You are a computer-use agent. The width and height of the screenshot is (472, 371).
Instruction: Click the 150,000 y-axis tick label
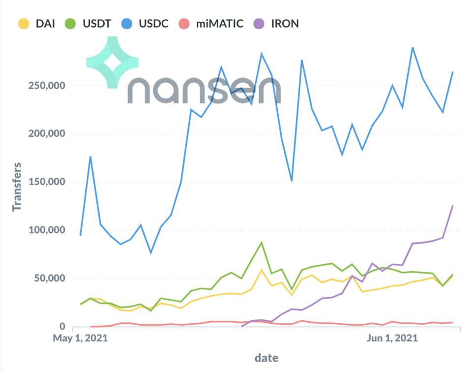tap(46, 182)
